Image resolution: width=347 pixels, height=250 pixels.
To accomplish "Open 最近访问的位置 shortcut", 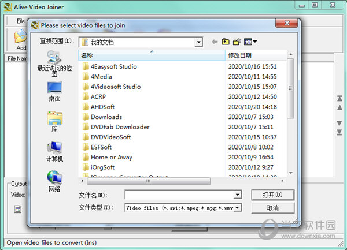I will (x=54, y=64).
